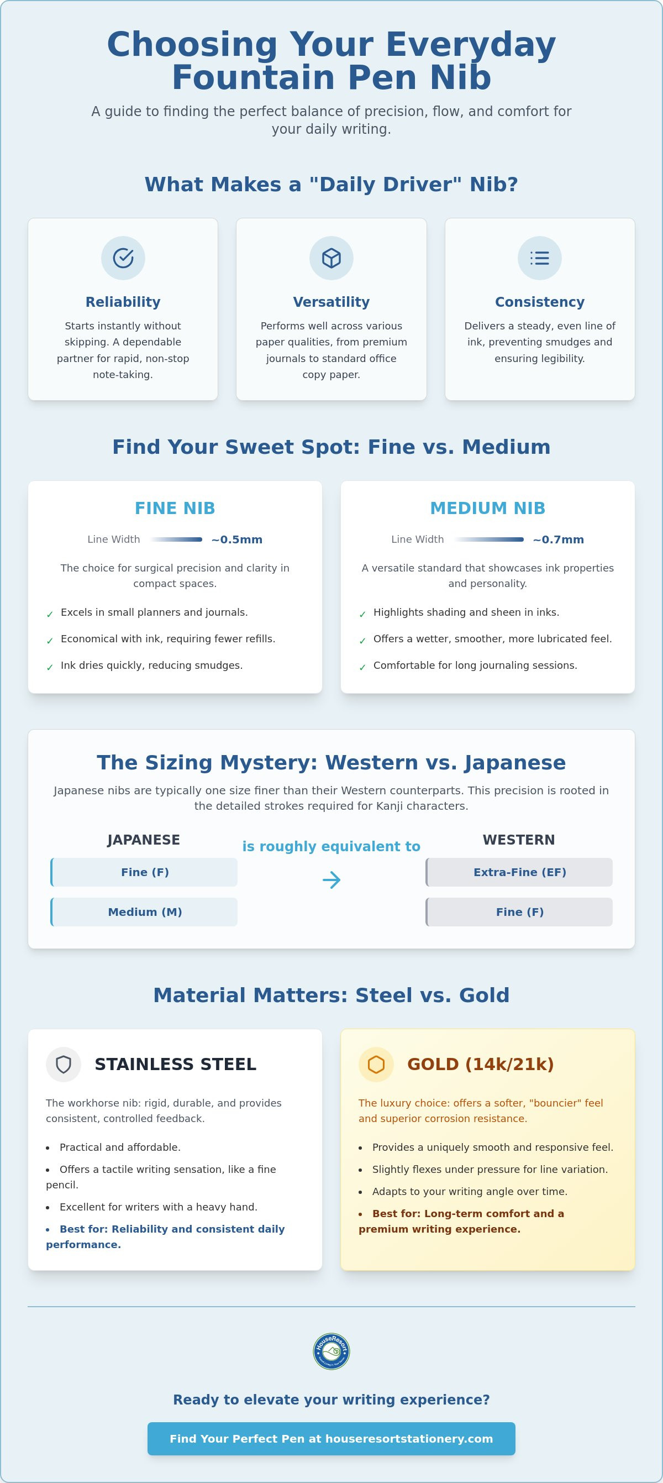The width and height of the screenshot is (663, 1483).
Task: Click the GOLD (14k/21k) heading
Action: coord(481,1065)
